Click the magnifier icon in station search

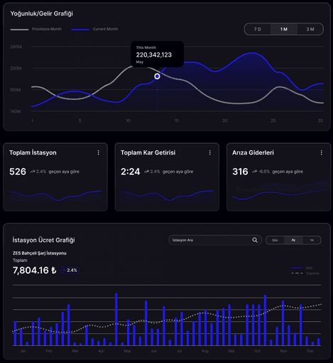click(255, 240)
